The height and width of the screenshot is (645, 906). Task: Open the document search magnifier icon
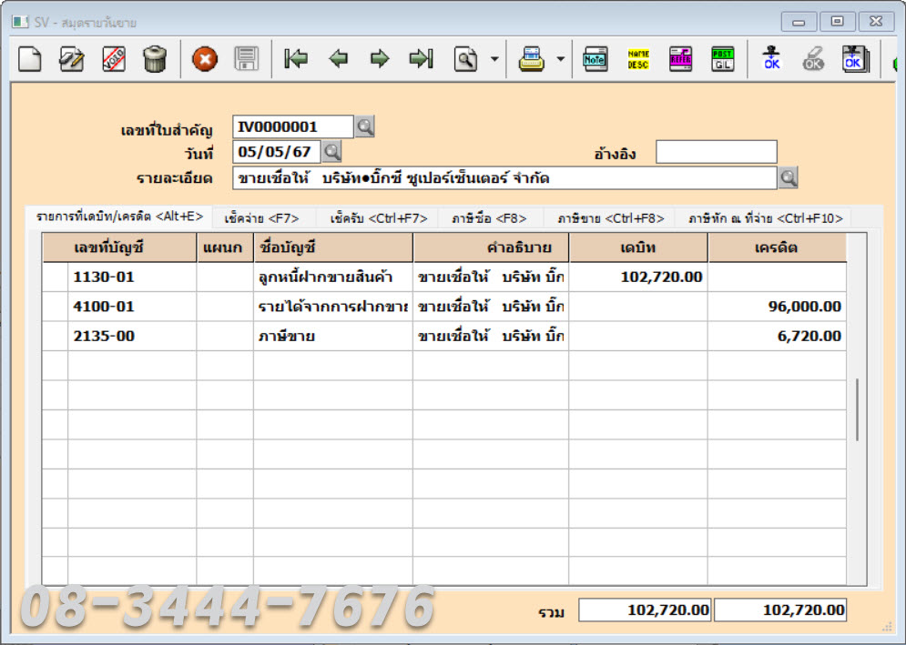pos(465,59)
